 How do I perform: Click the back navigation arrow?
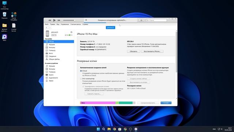click(x=46, y=27)
